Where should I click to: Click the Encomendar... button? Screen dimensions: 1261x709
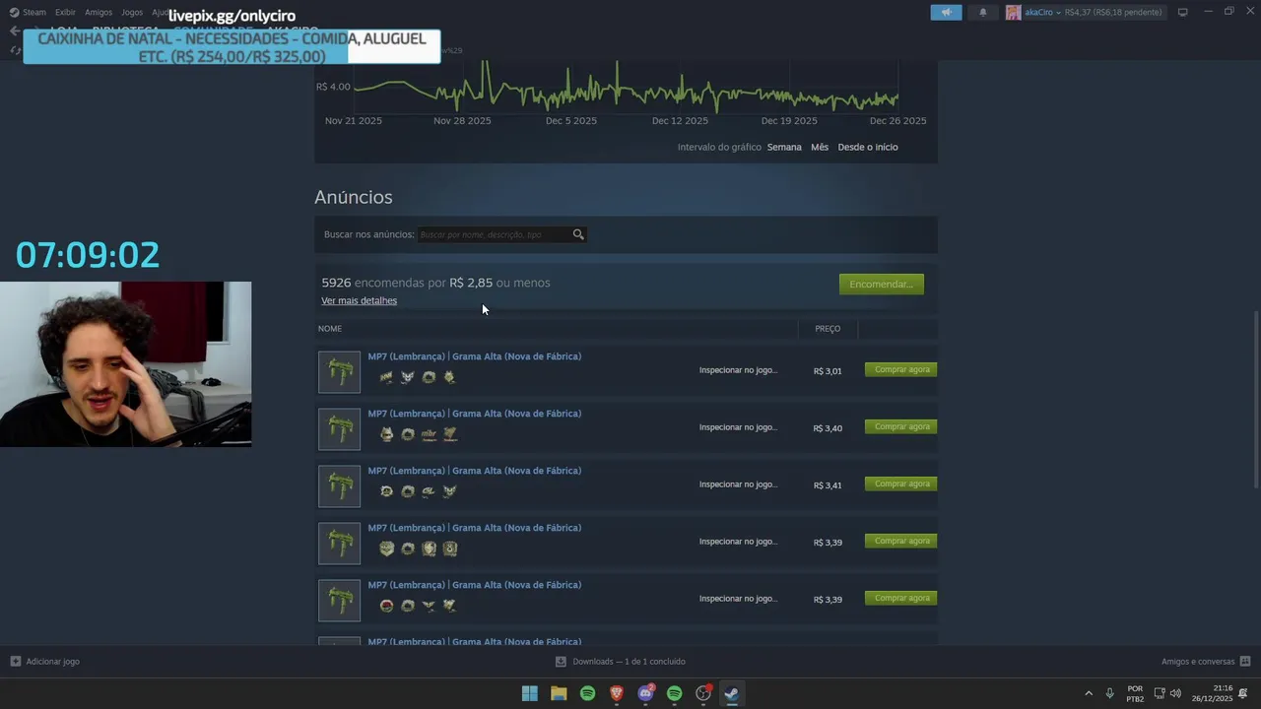click(x=882, y=284)
